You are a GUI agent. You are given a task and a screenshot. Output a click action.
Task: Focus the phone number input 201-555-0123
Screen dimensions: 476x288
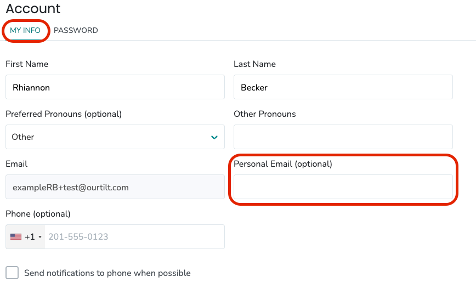point(134,236)
